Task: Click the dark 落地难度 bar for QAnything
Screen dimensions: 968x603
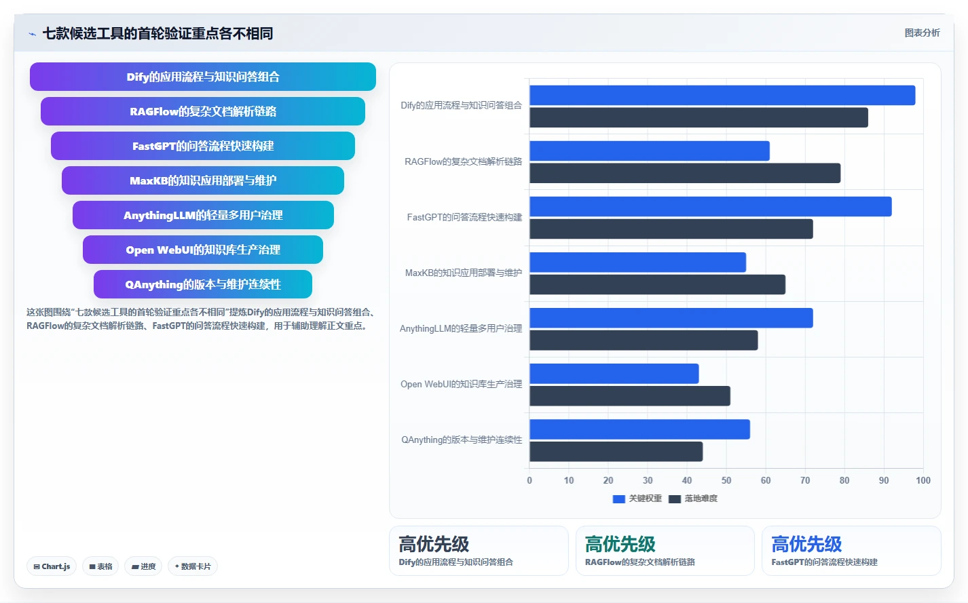Action: point(616,452)
